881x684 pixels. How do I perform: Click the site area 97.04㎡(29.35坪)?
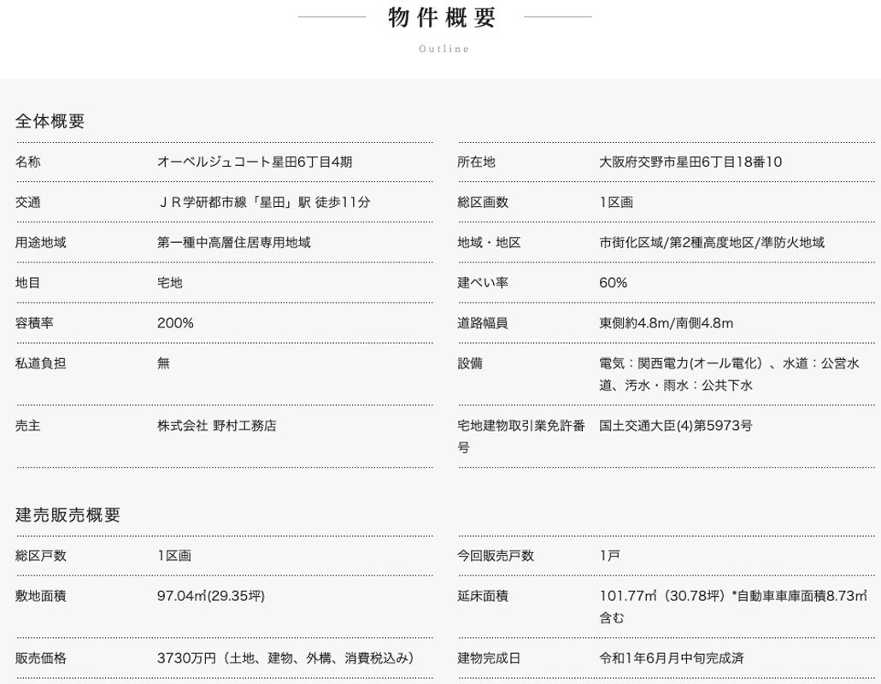tap(211, 595)
